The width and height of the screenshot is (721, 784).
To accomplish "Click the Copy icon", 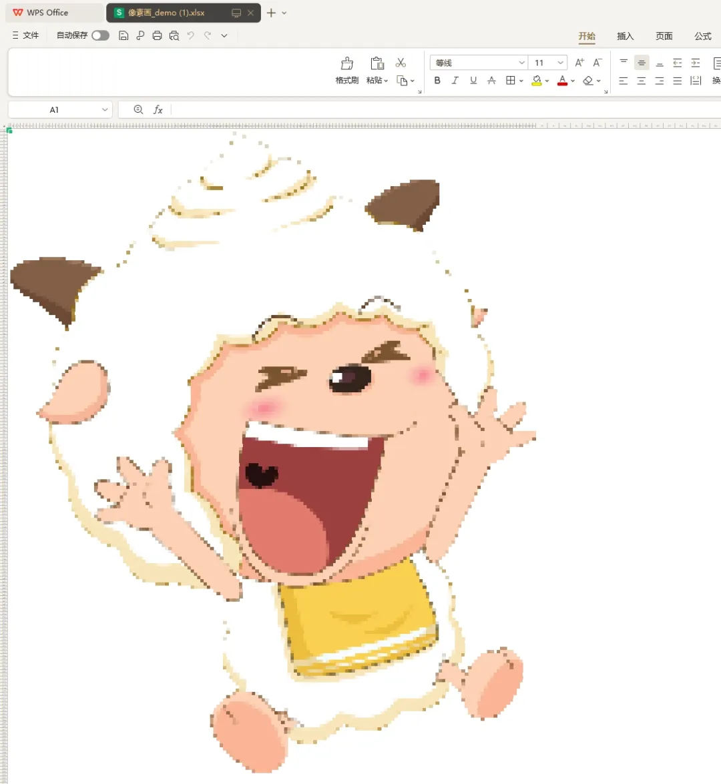I will 402,81.
